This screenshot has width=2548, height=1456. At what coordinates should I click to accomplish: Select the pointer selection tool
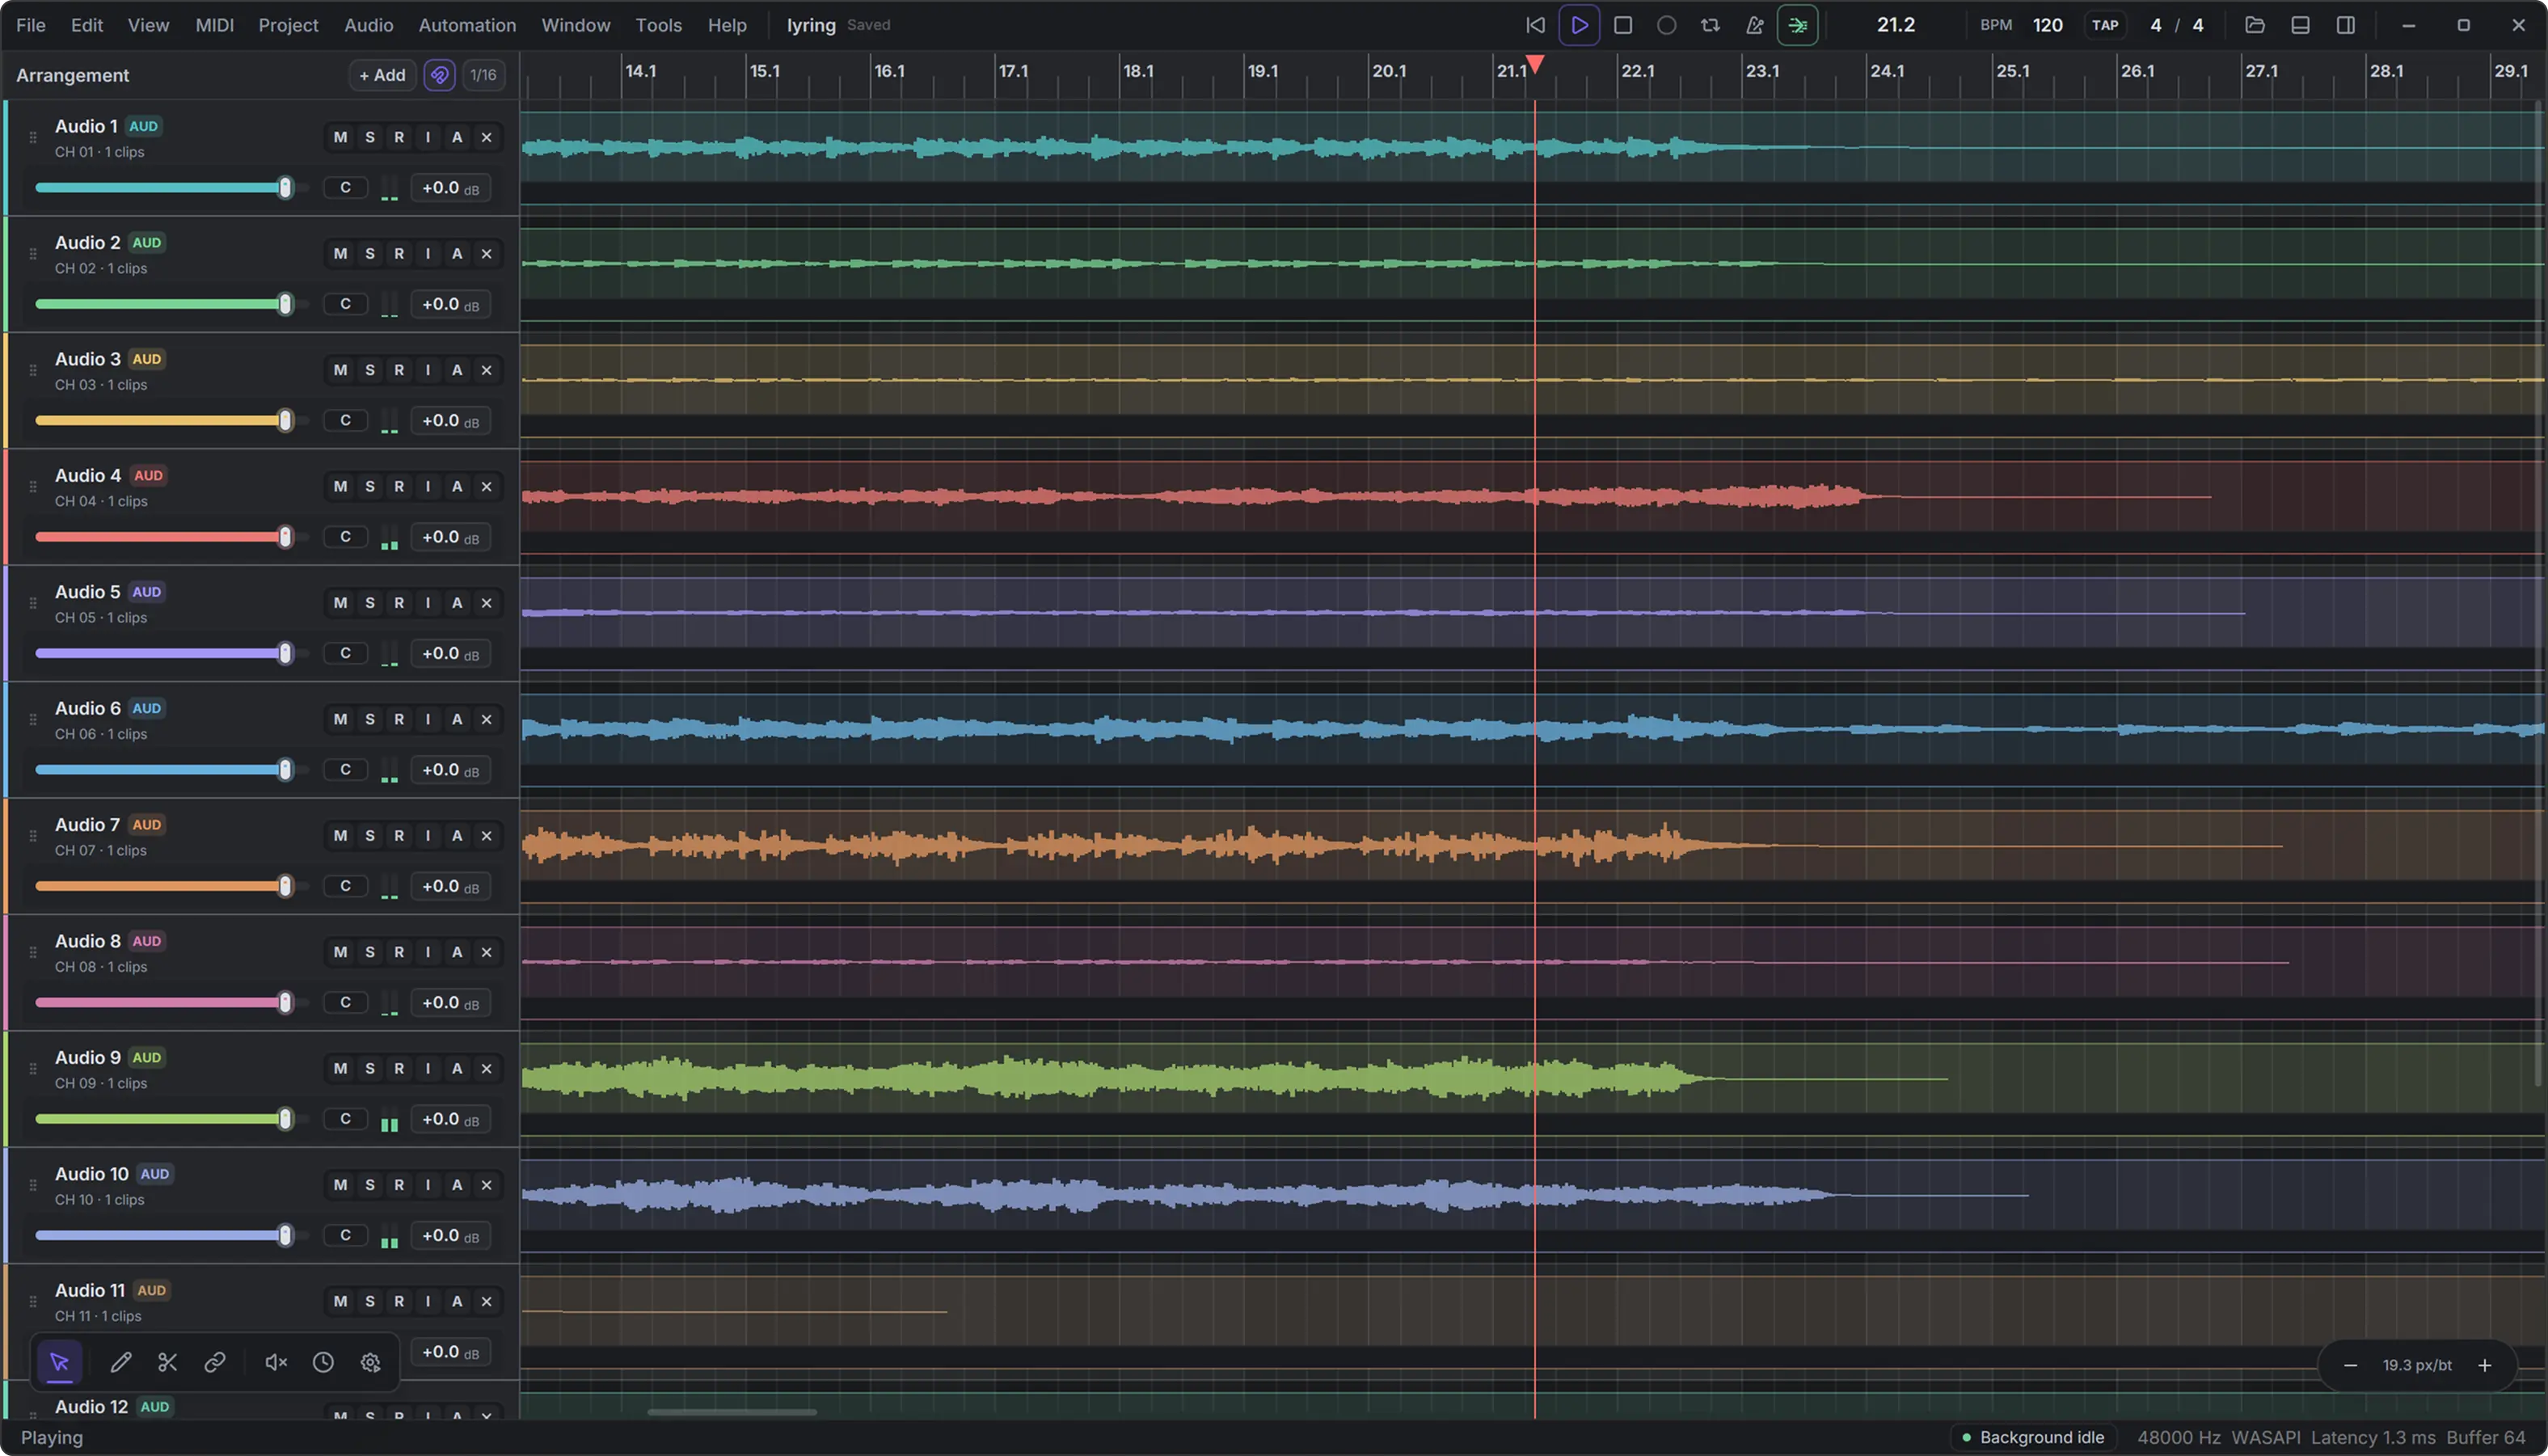(x=59, y=1362)
